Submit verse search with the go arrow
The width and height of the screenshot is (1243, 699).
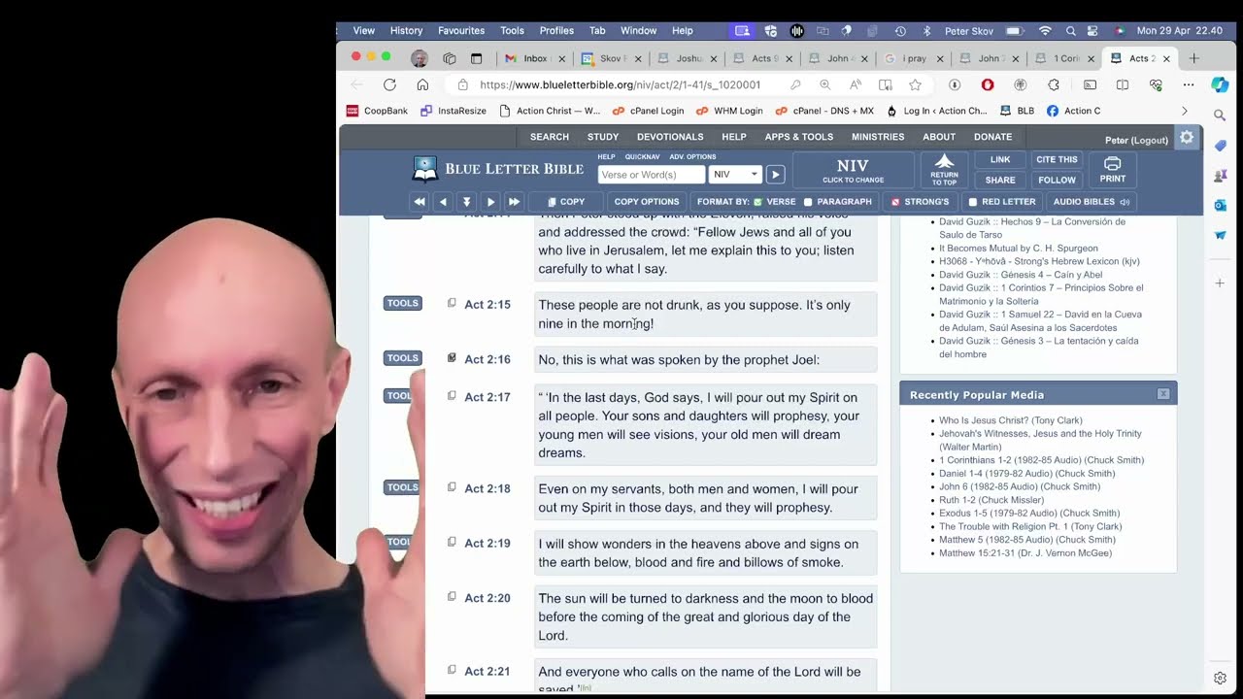775,175
